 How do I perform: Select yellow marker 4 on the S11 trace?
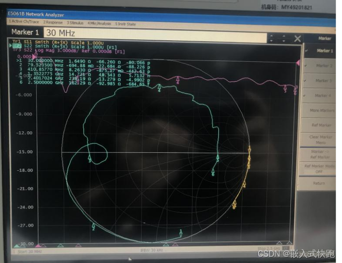tap(244, 184)
